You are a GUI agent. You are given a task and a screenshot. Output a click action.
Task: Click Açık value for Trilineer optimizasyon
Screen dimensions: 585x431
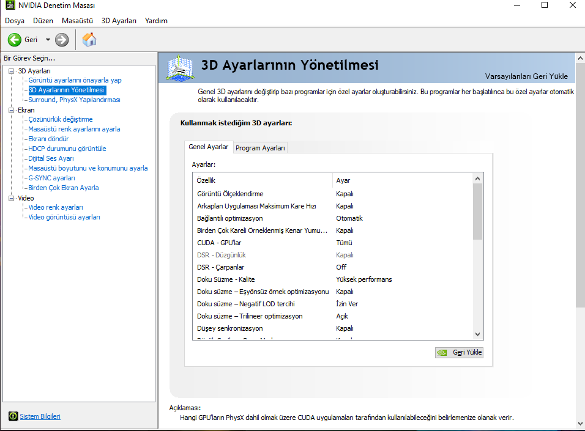pyautogui.click(x=341, y=316)
